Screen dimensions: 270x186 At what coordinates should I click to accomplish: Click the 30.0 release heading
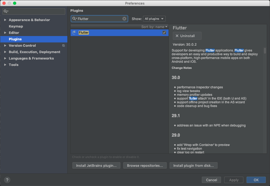[176, 77]
